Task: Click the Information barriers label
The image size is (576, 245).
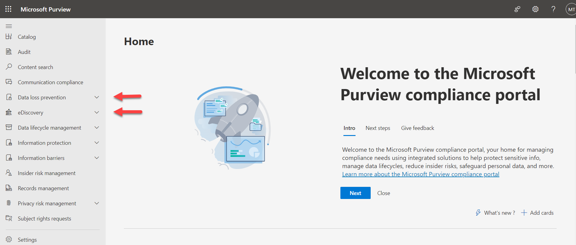Action: [41, 158]
